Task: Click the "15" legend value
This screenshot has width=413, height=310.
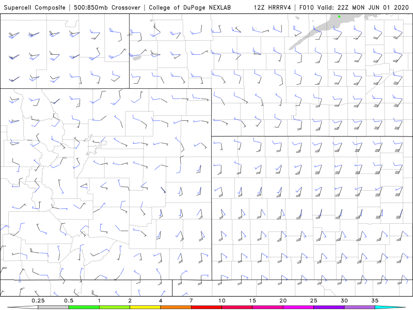Action: pyautogui.click(x=252, y=301)
